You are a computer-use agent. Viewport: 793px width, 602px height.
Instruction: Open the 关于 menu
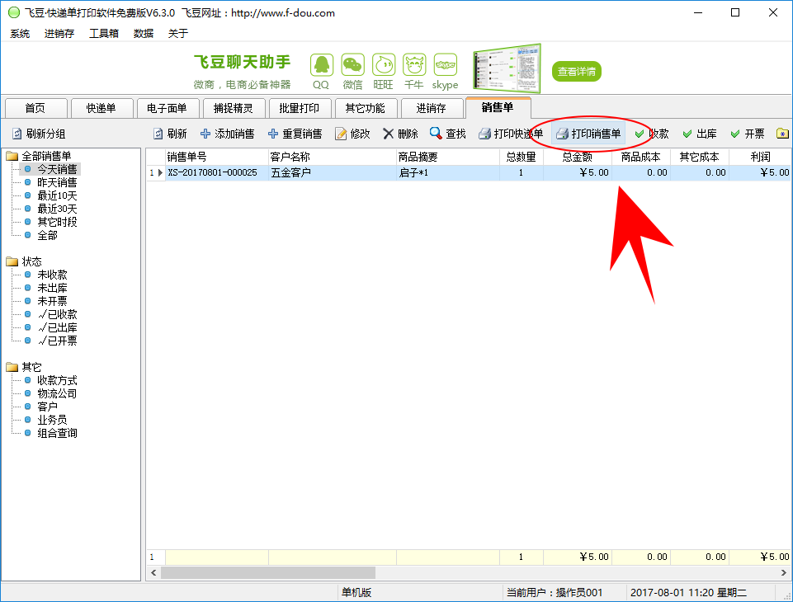click(x=178, y=33)
